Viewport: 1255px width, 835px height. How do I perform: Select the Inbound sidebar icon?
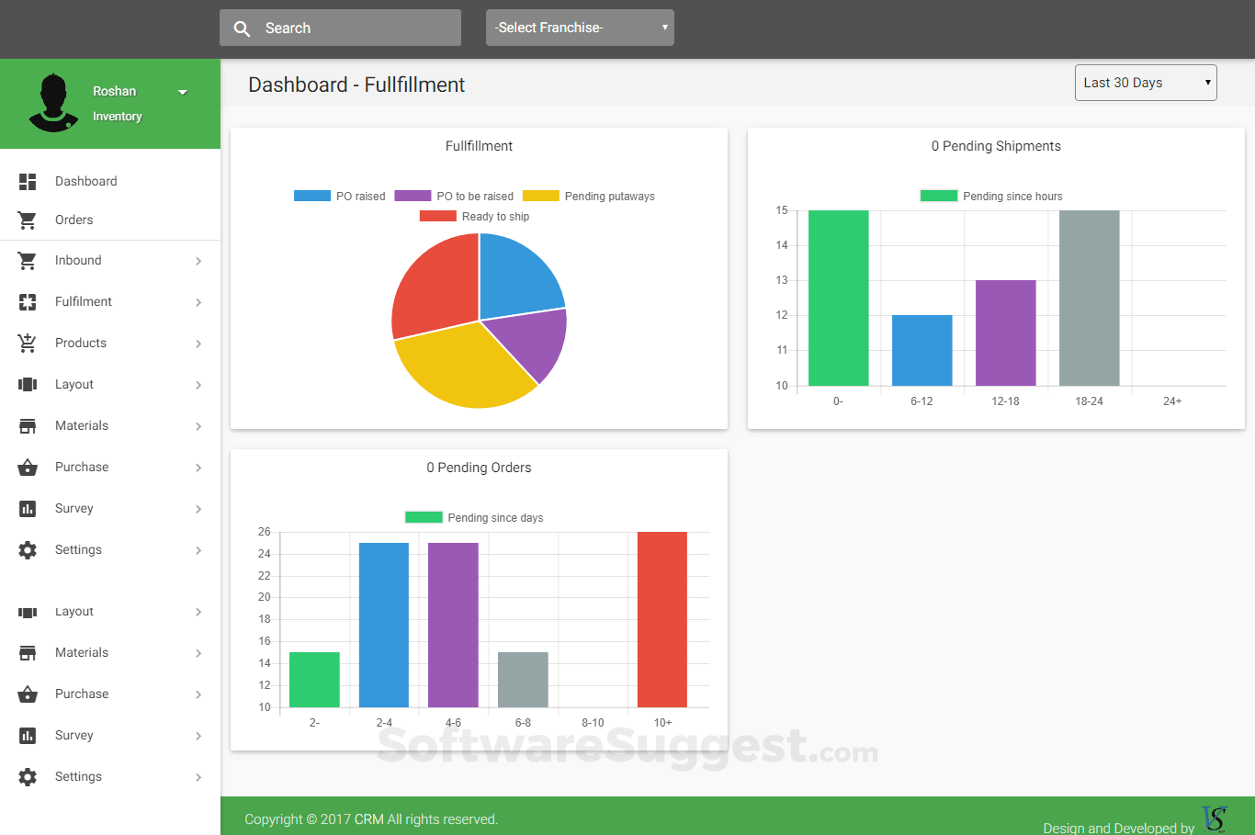28,260
